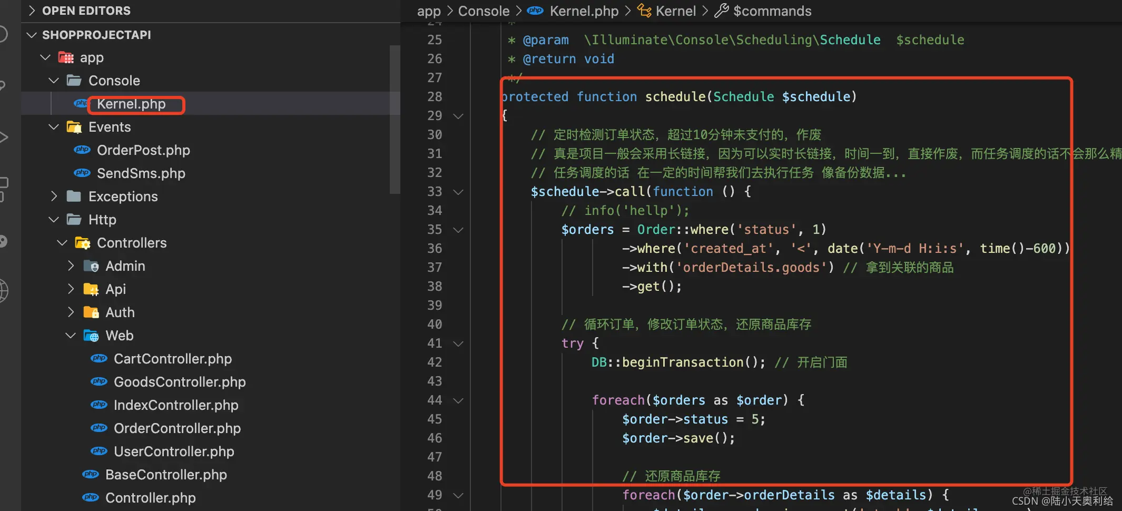Fold the schedule function at line 29

(458, 116)
